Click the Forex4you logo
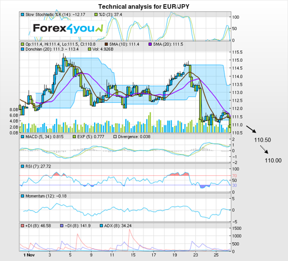288x261 pixels. 68,28
